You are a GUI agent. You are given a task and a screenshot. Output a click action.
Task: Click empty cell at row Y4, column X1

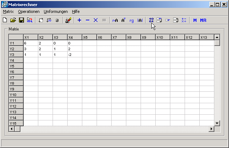pos(31,60)
